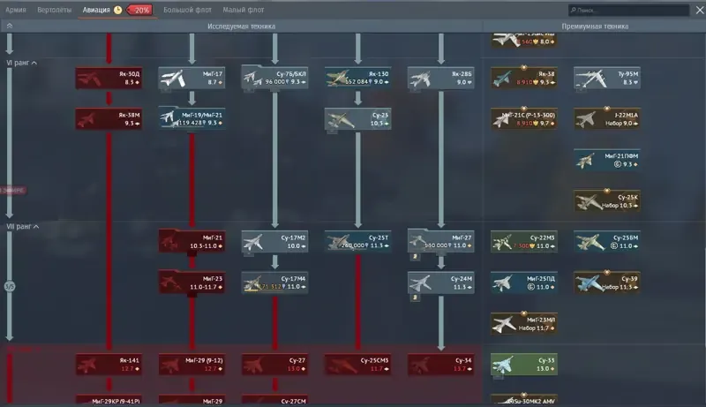The image size is (706, 407).
Task: Click the Су-33 fighter icon
Action: pos(502,365)
